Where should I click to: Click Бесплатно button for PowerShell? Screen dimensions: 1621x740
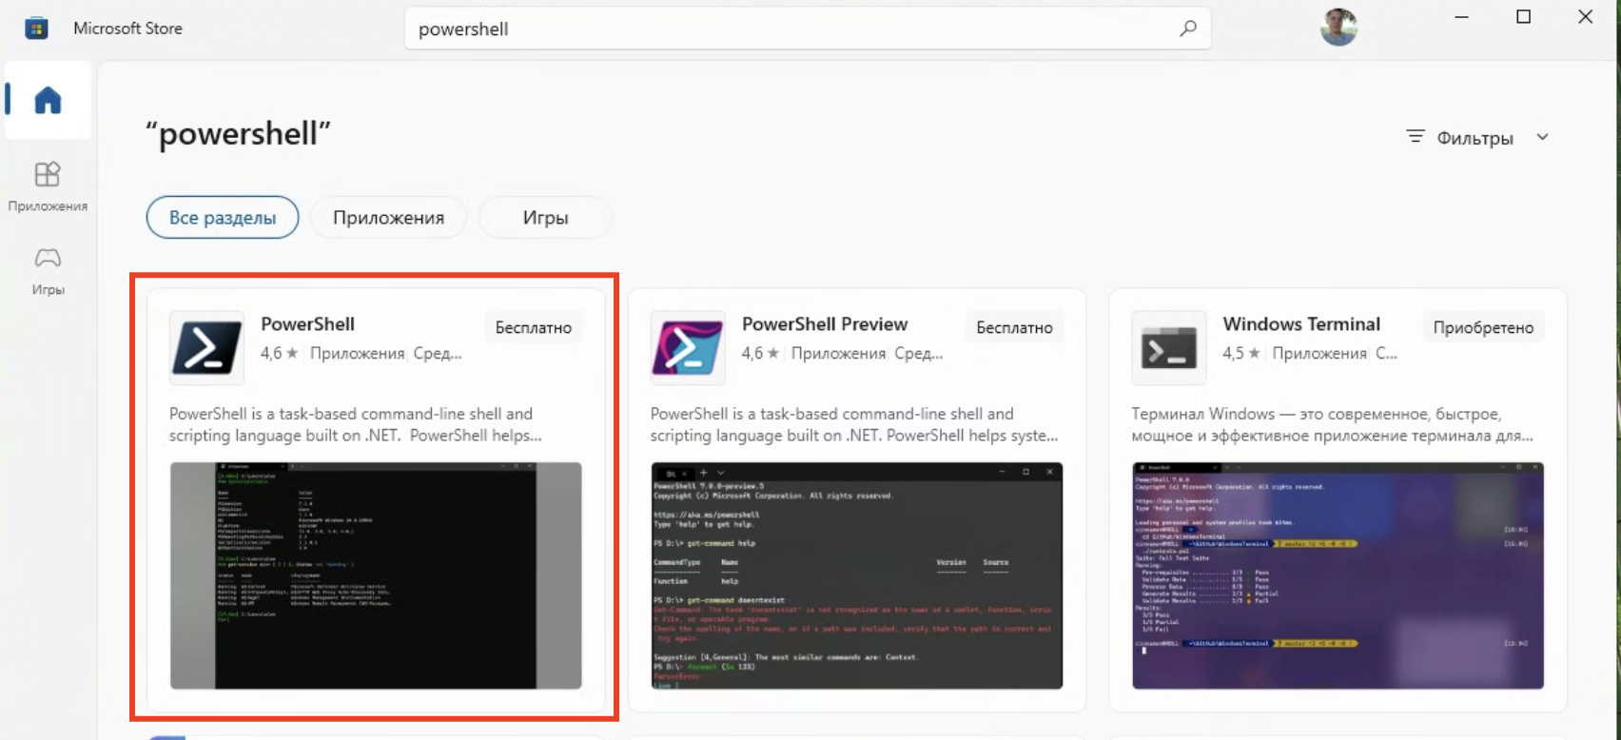pos(533,327)
